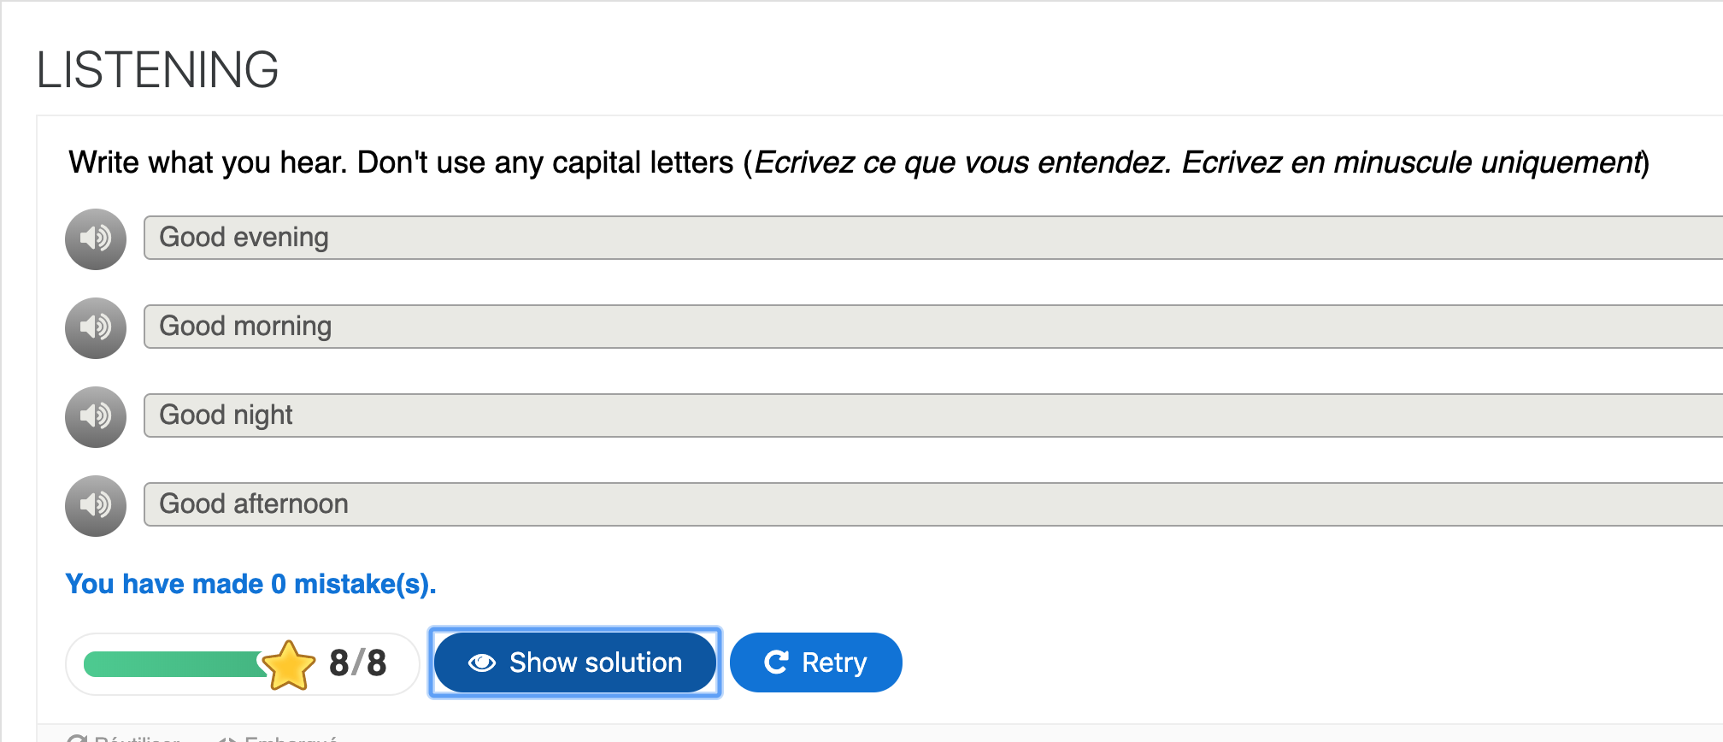Image resolution: width=1723 pixels, height=742 pixels.
Task: Play audio for Good evening
Action: pyautogui.click(x=96, y=238)
